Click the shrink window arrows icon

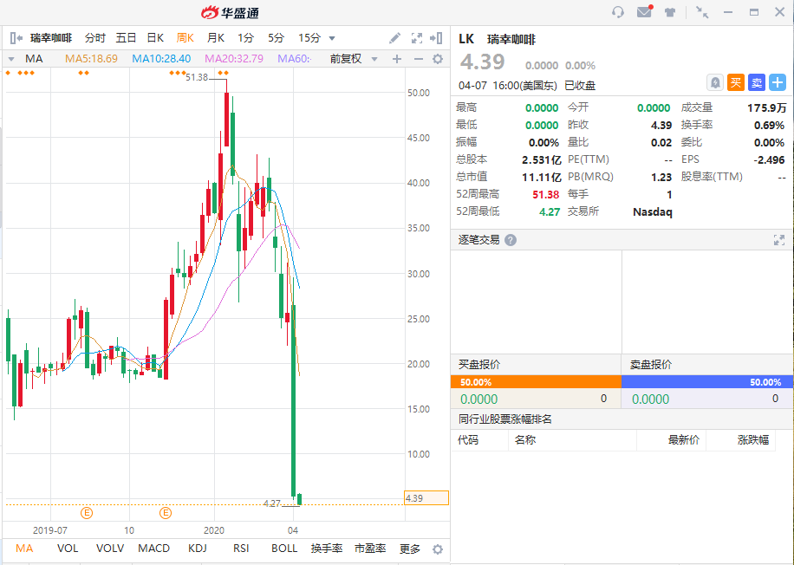point(702,12)
